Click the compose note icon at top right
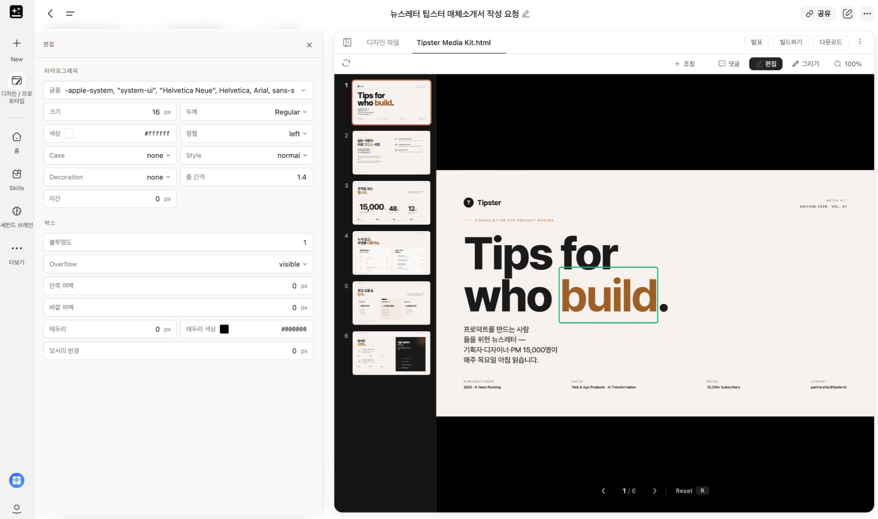The height and width of the screenshot is (519, 878). (847, 14)
